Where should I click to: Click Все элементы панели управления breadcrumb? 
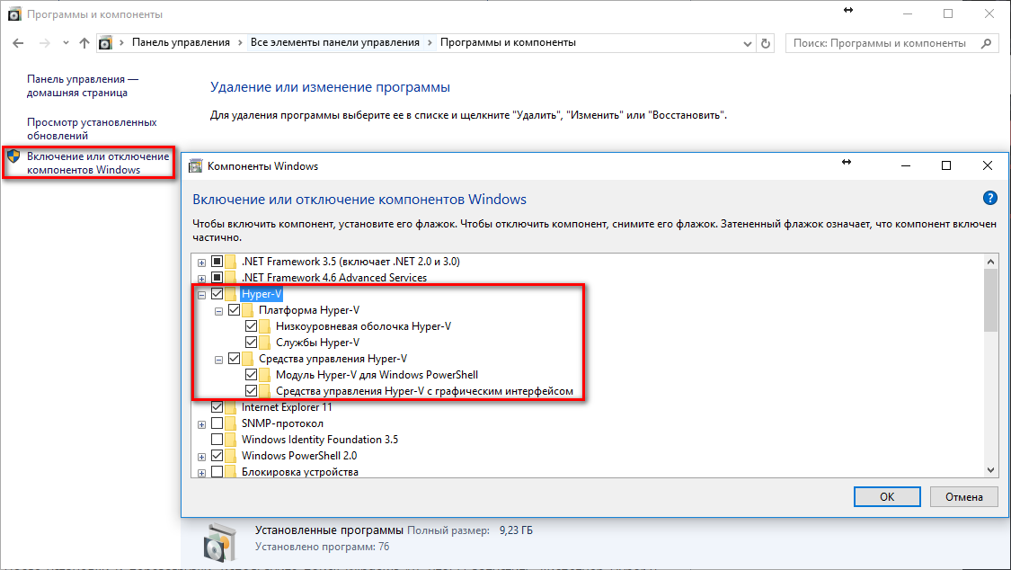[x=334, y=42]
